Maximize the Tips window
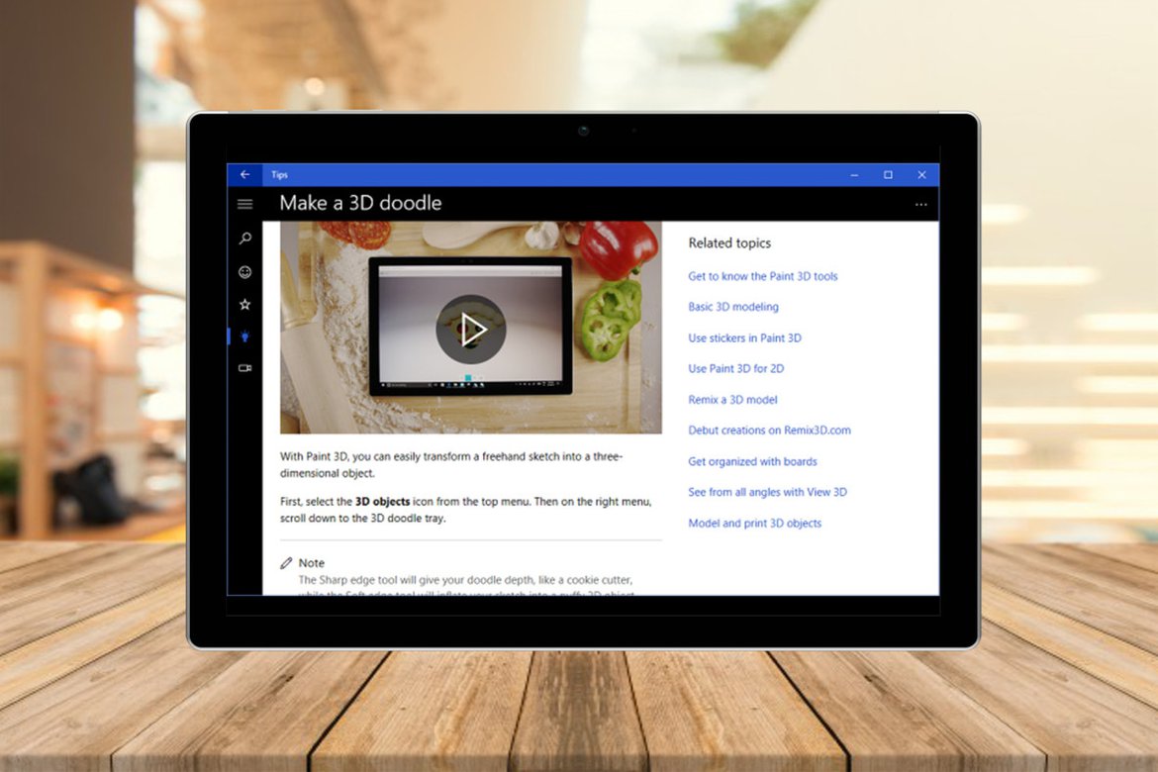Screen dimensions: 1158x772 [x=889, y=175]
